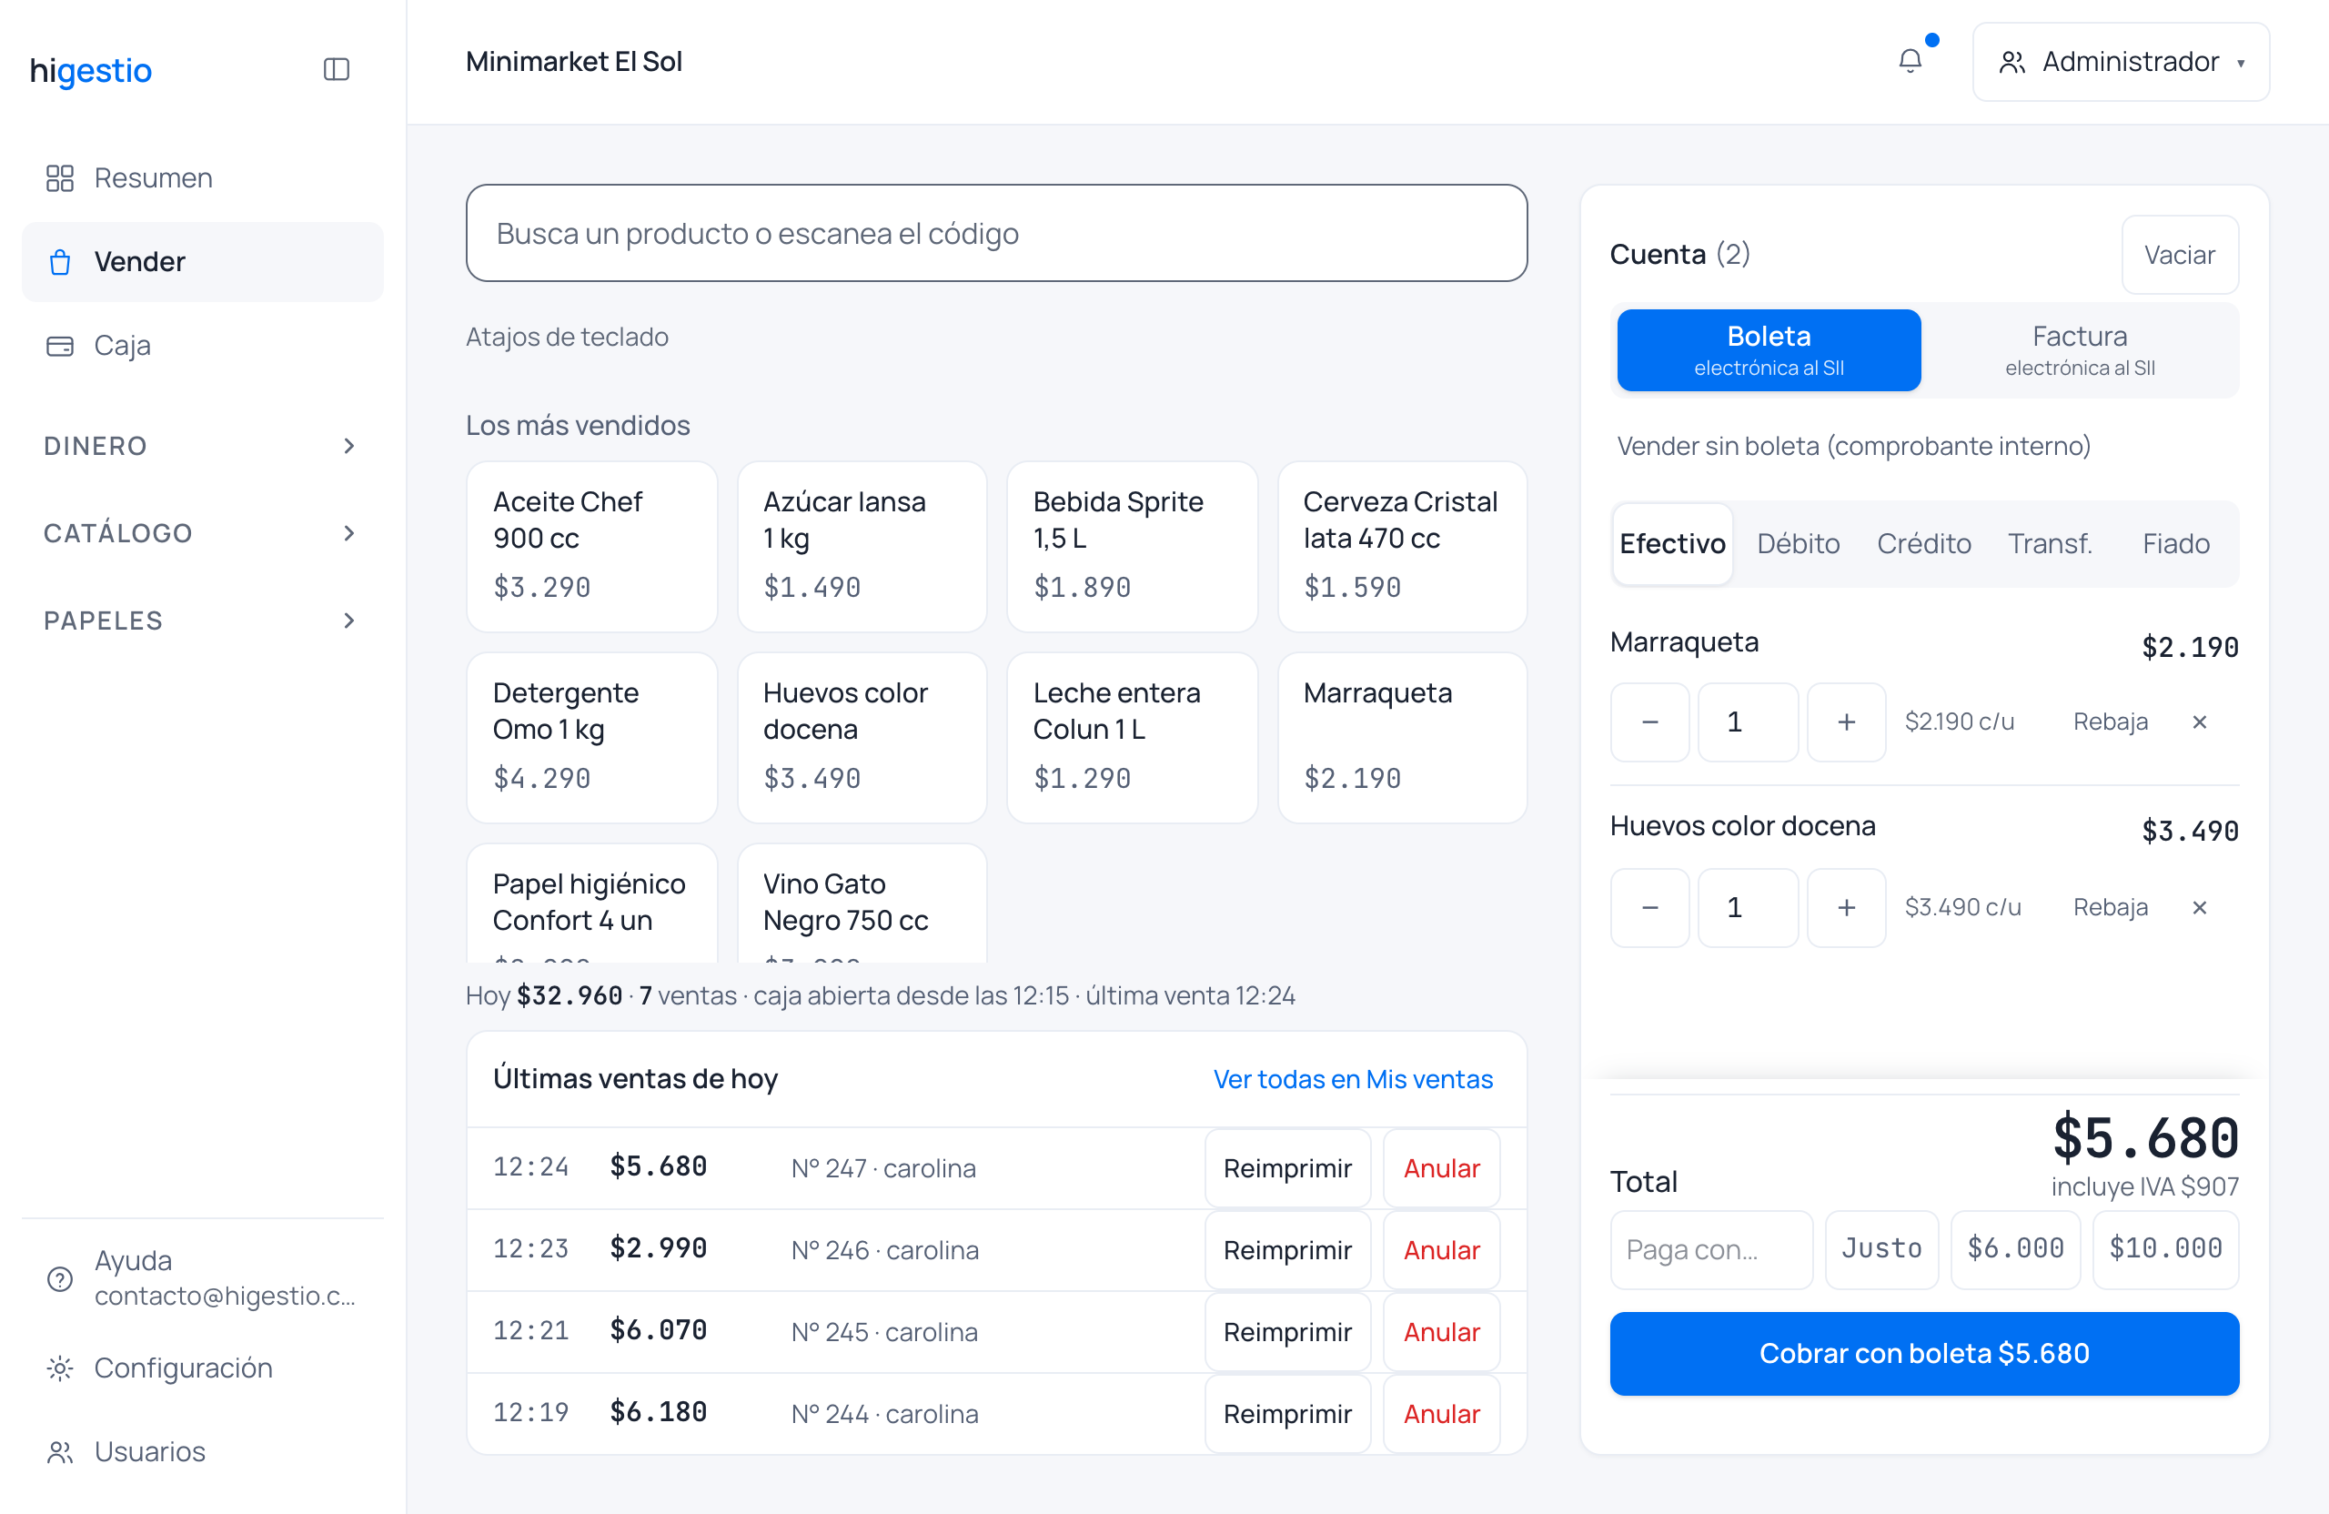Go to Caja section
2329x1514 pixels.
(203, 346)
